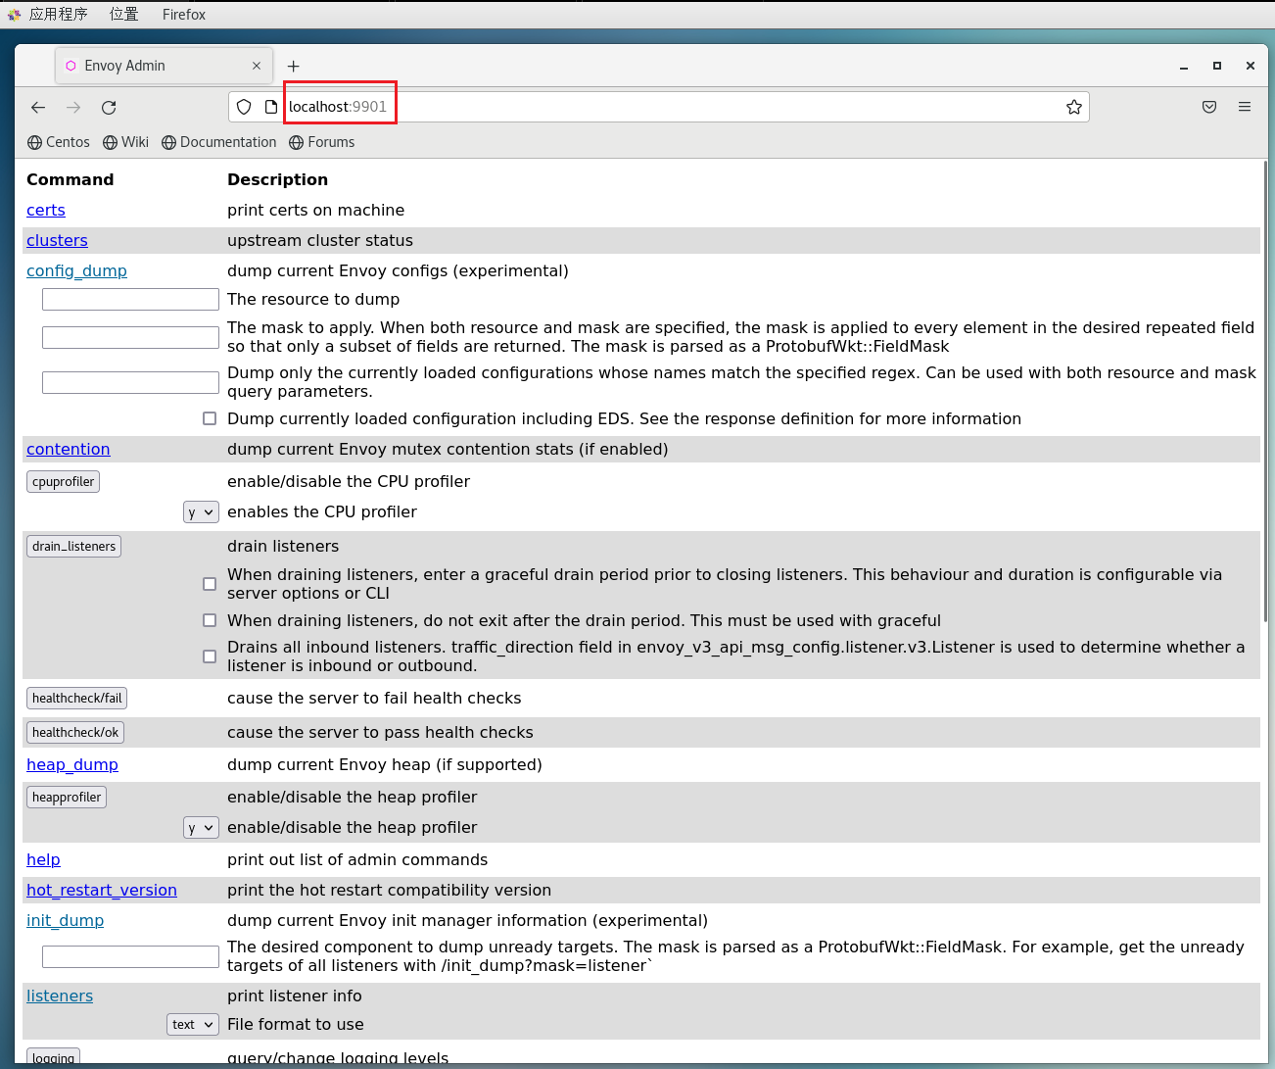Click the Centos bookmark globe icon
This screenshot has height=1069, width=1275.
pyautogui.click(x=35, y=142)
